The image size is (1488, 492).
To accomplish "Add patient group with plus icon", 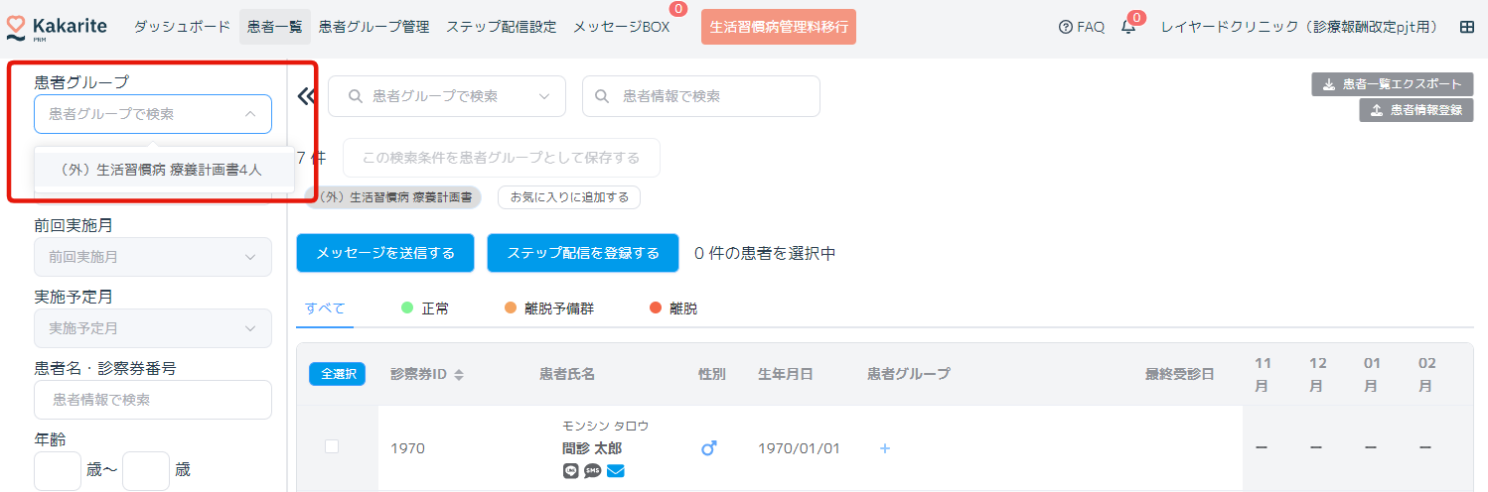I will [x=885, y=448].
